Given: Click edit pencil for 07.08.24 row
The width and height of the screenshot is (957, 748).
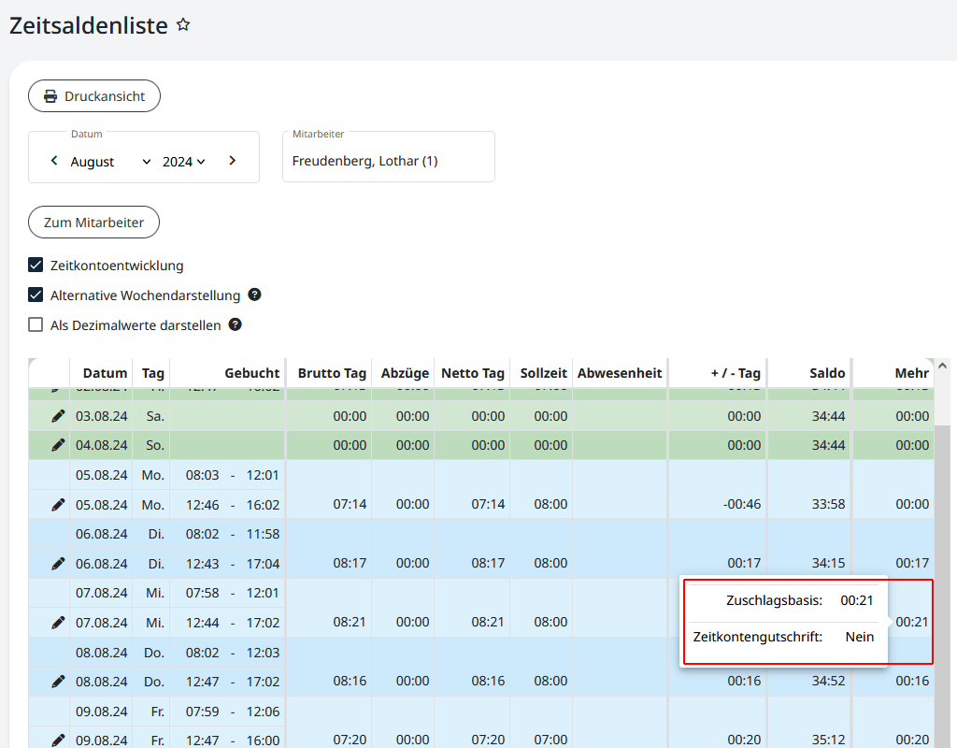Looking at the screenshot, I should tap(58, 622).
